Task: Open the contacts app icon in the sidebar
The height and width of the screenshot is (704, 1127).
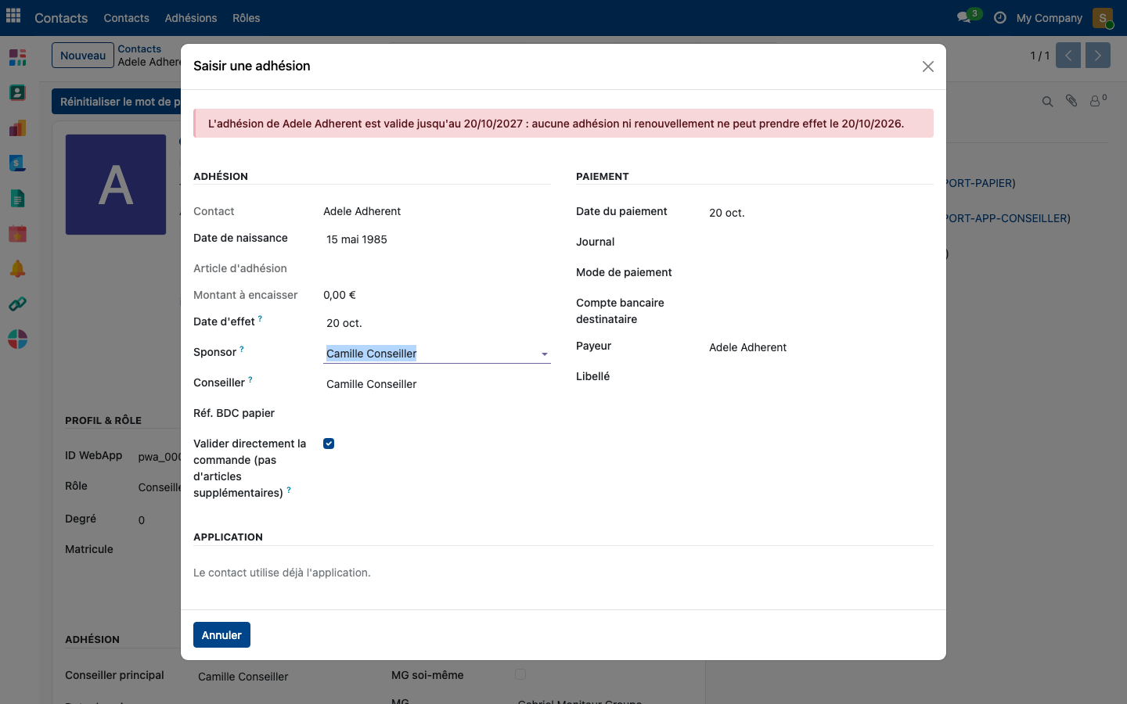Action: 17,92
